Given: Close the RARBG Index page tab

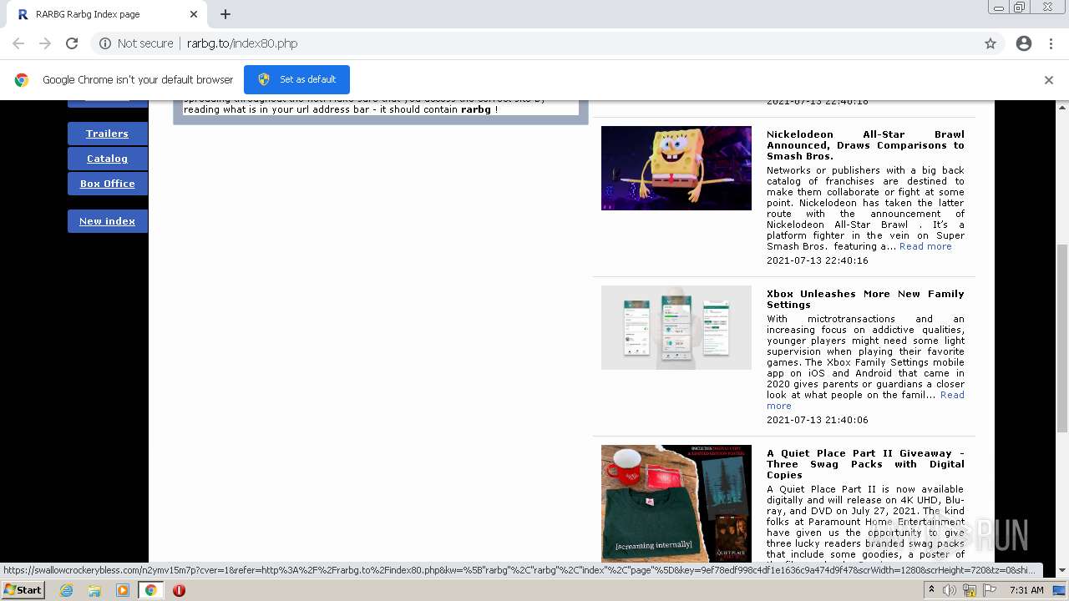Looking at the screenshot, I should click(x=194, y=14).
